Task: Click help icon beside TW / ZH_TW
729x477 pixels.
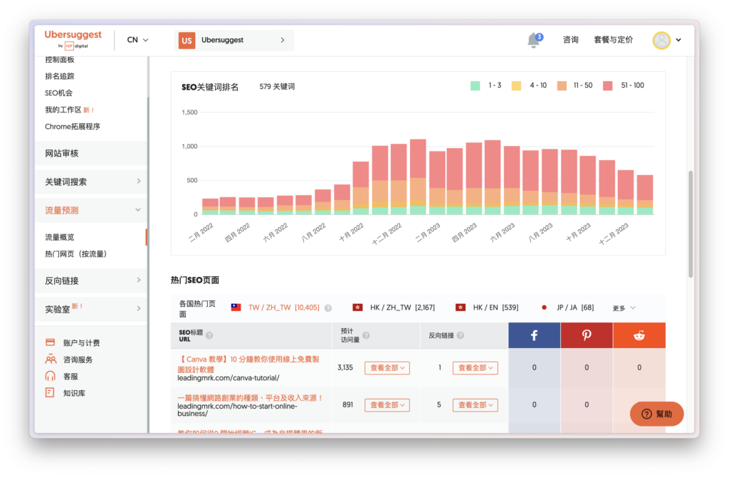Action: [x=328, y=308]
